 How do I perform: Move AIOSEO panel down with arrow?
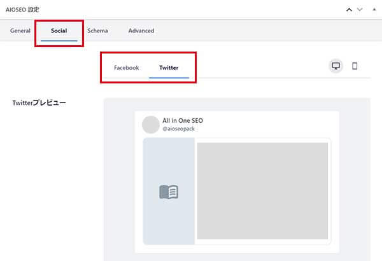[x=360, y=10]
